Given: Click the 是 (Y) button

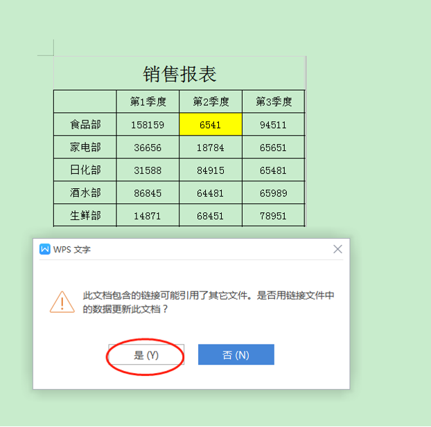Looking at the screenshot, I should 146,355.
